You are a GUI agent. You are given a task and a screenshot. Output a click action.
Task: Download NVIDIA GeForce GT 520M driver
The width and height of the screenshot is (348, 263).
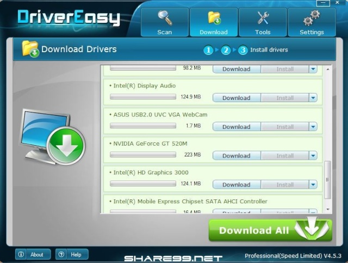point(237,155)
